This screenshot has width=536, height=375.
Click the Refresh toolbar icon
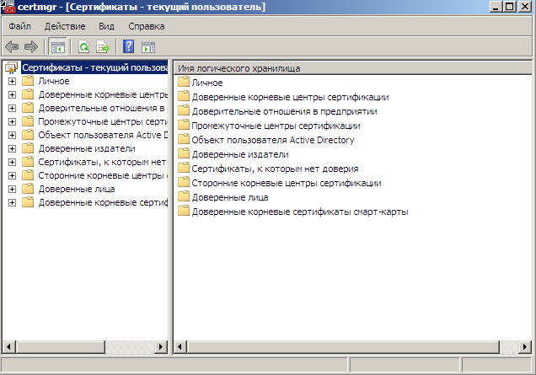[84, 47]
